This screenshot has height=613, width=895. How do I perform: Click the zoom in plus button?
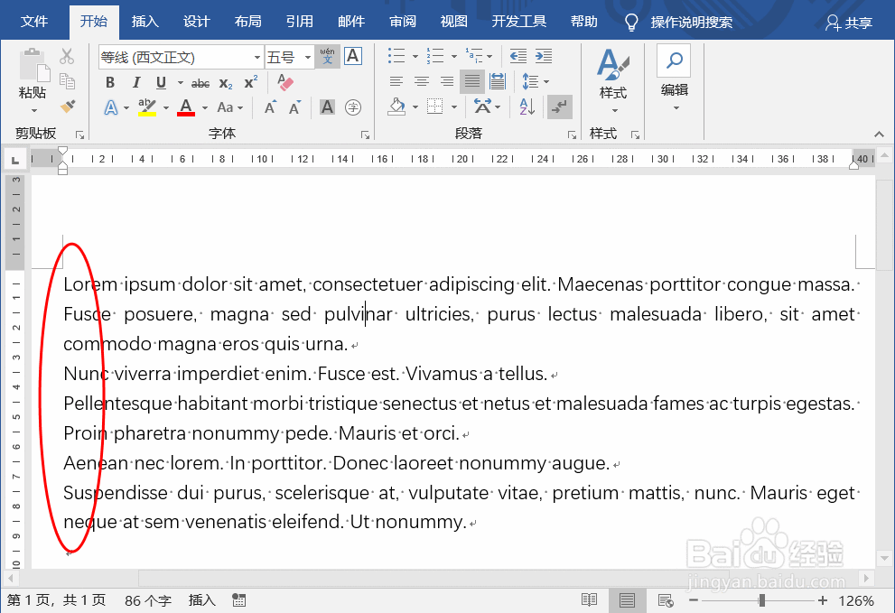point(823,600)
